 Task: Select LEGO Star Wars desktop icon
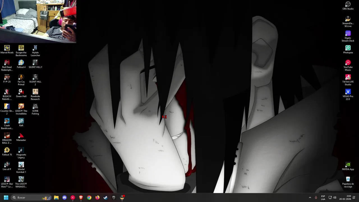click(7, 182)
